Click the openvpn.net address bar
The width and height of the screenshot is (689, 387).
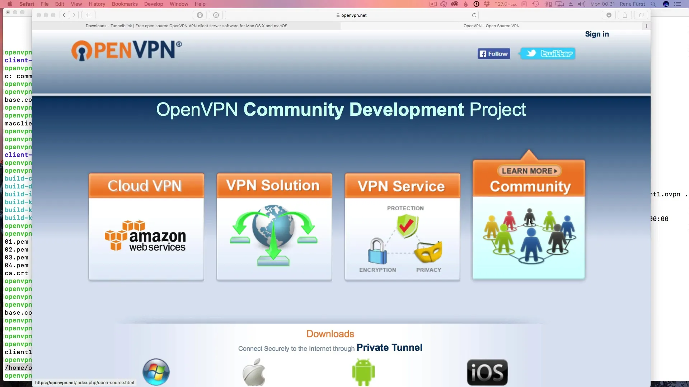pos(352,15)
